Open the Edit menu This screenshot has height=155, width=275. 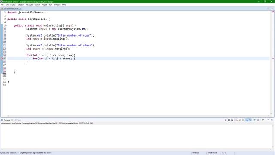point(7,5)
